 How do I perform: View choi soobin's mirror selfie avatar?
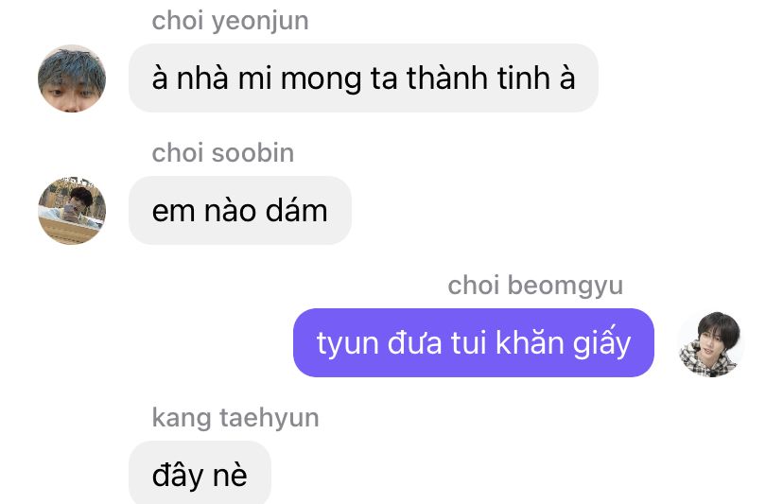pyautogui.click(x=72, y=210)
